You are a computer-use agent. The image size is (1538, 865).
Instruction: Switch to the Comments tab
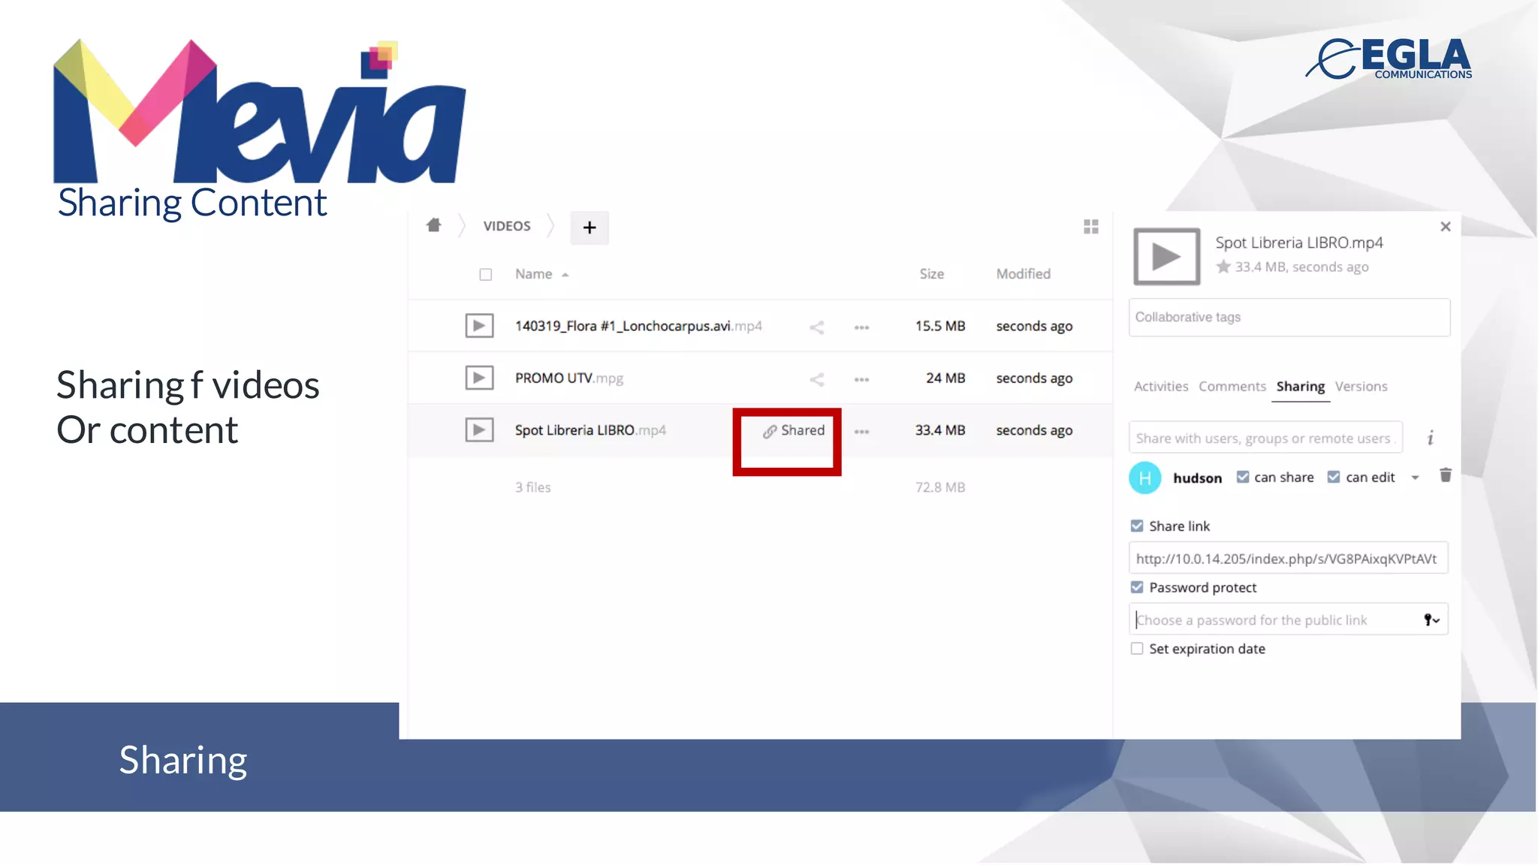[x=1232, y=387]
